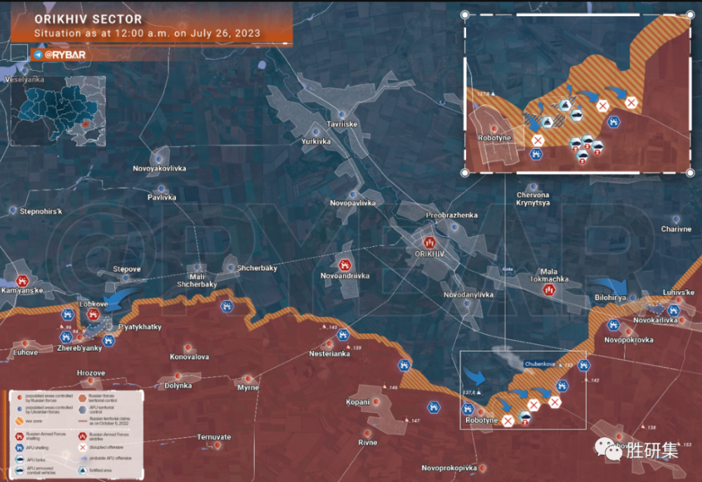Click AFU armoured vehicle icon in inset striped zone
The image size is (702, 482).
pyautogui.click(x=576, y=116)
